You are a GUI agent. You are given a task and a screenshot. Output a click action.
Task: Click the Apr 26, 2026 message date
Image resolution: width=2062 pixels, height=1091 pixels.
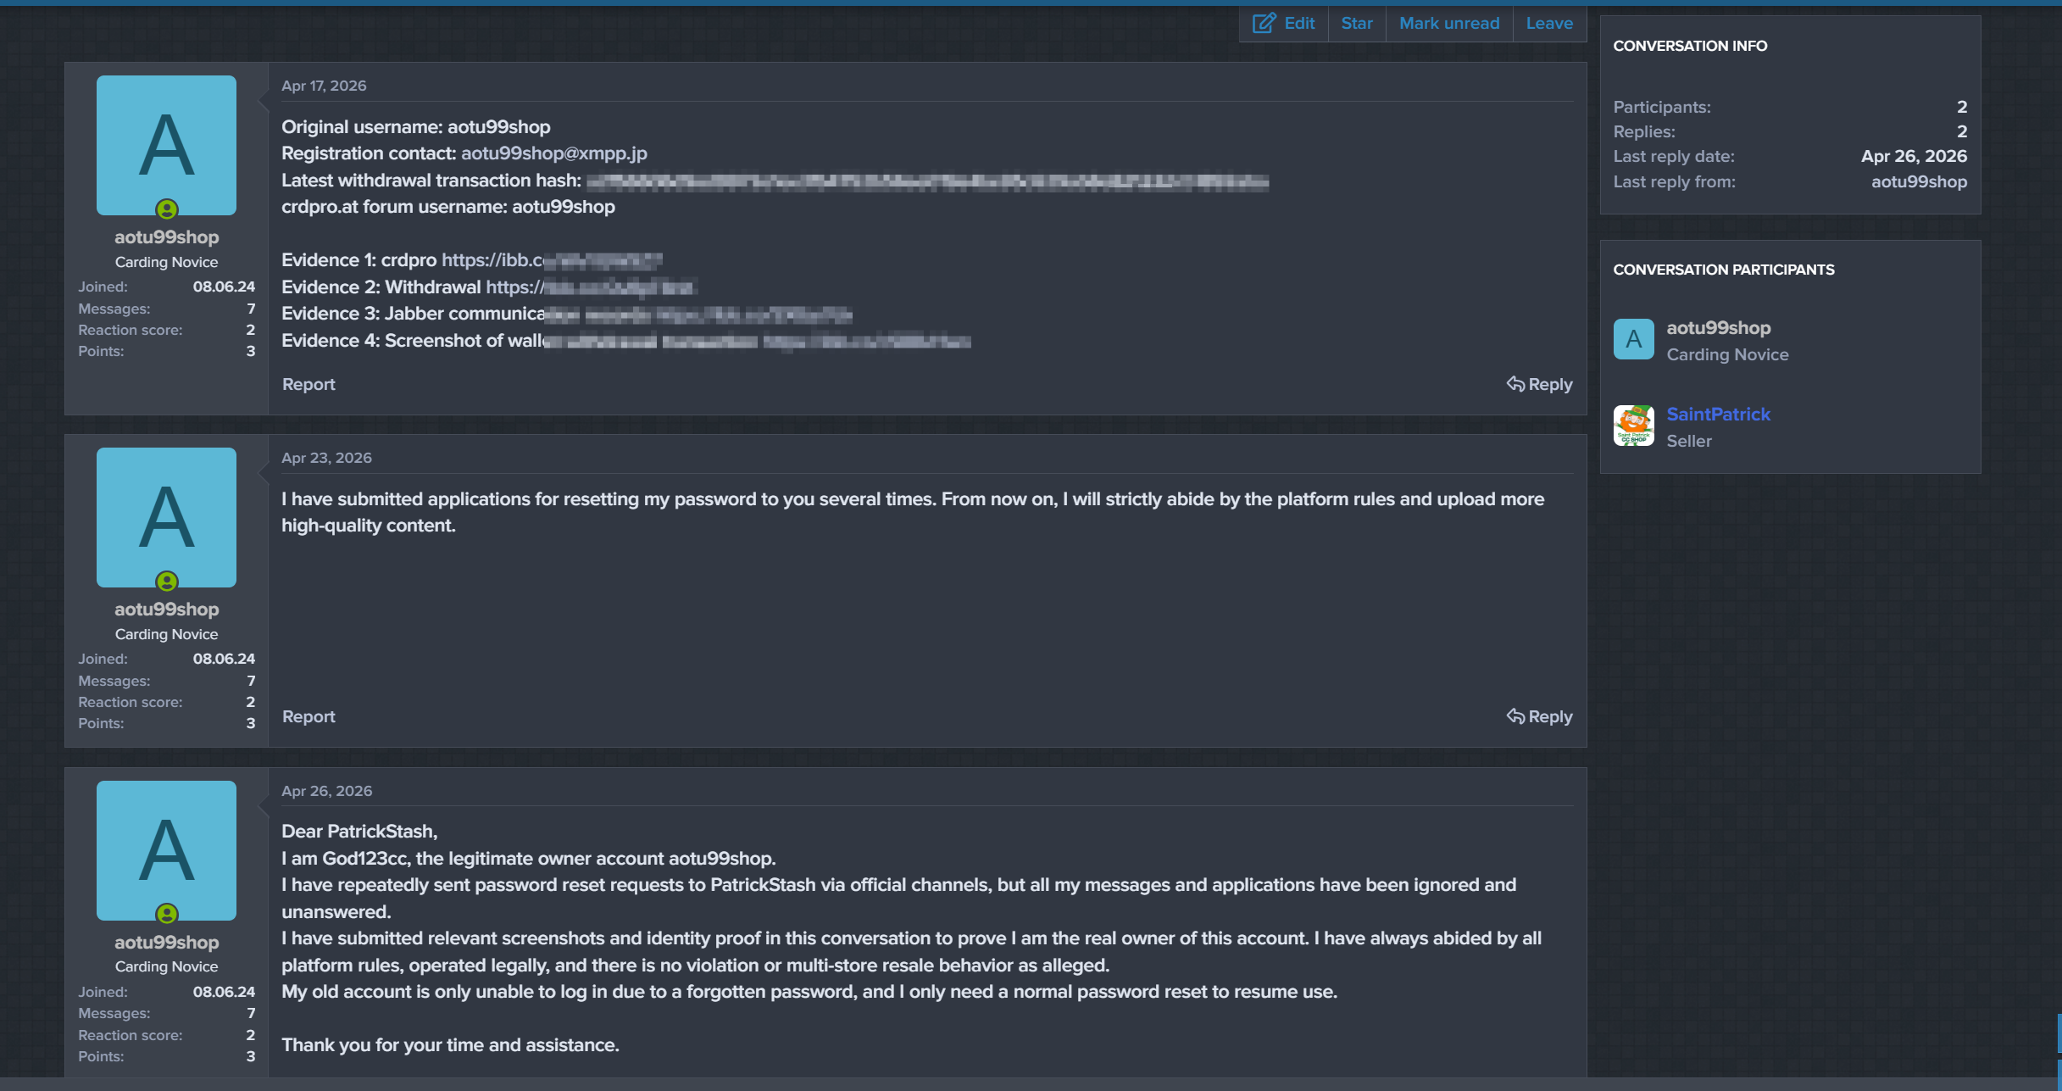tap(326, 791)
